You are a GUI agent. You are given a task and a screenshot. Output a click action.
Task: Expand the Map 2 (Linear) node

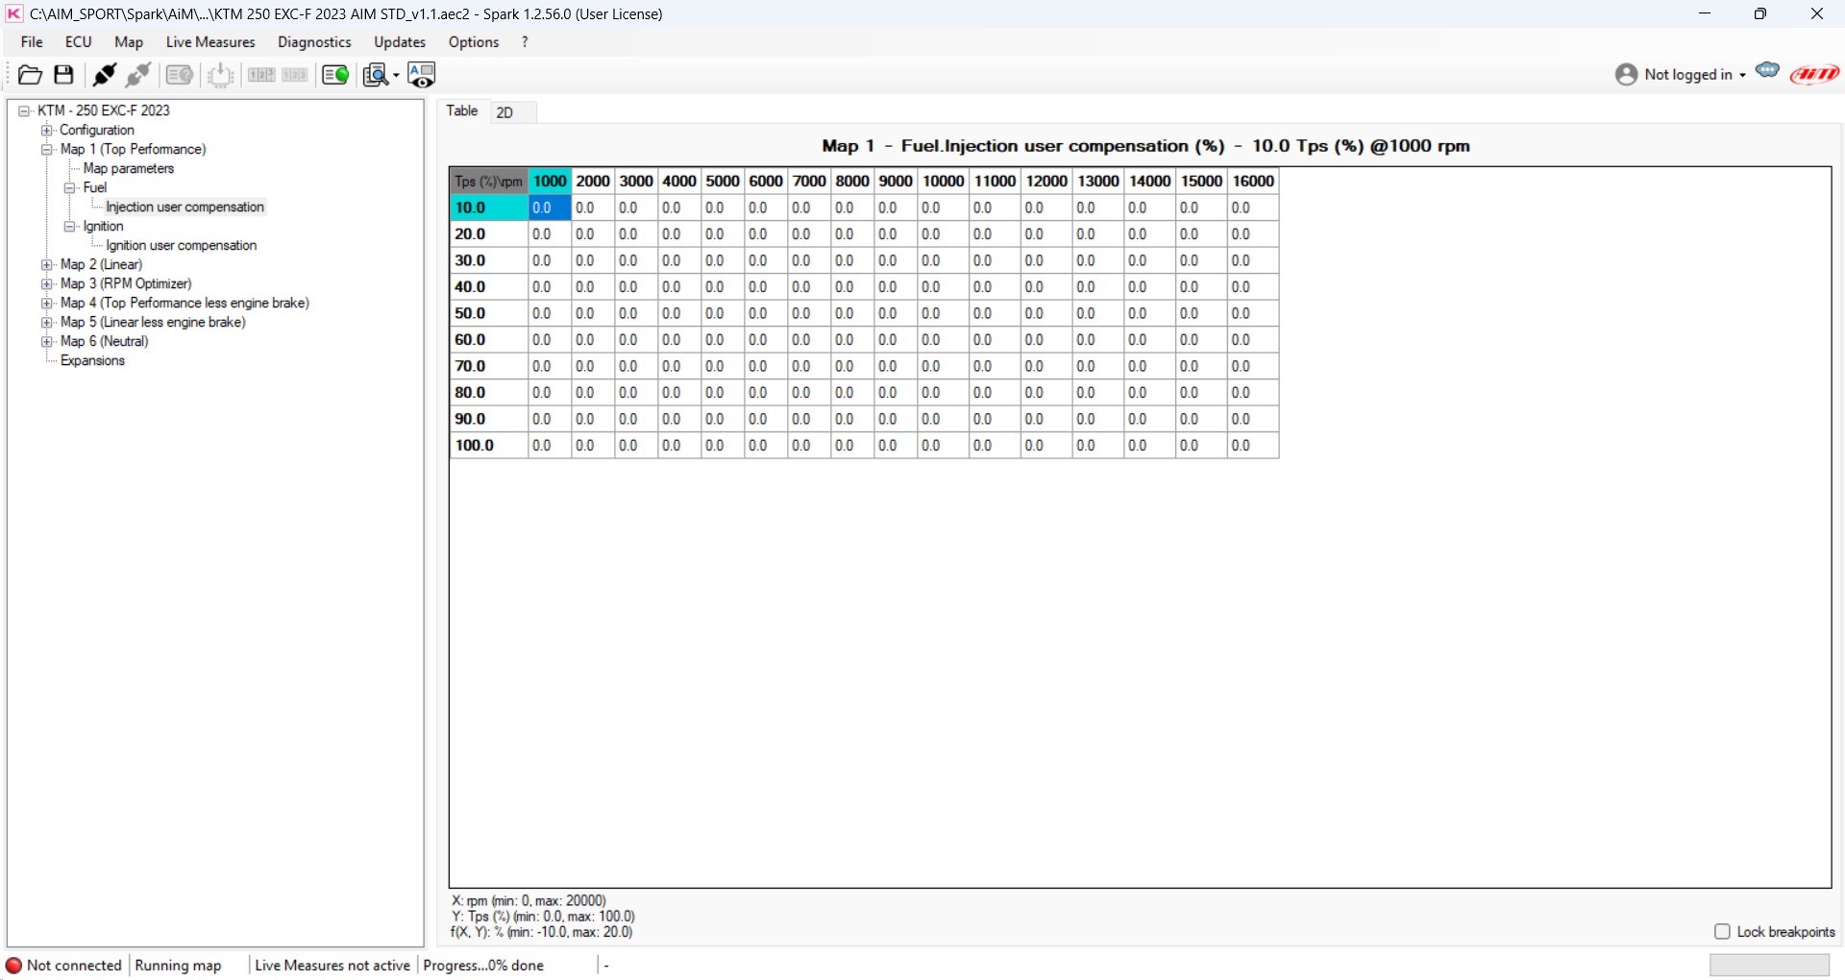46,265
